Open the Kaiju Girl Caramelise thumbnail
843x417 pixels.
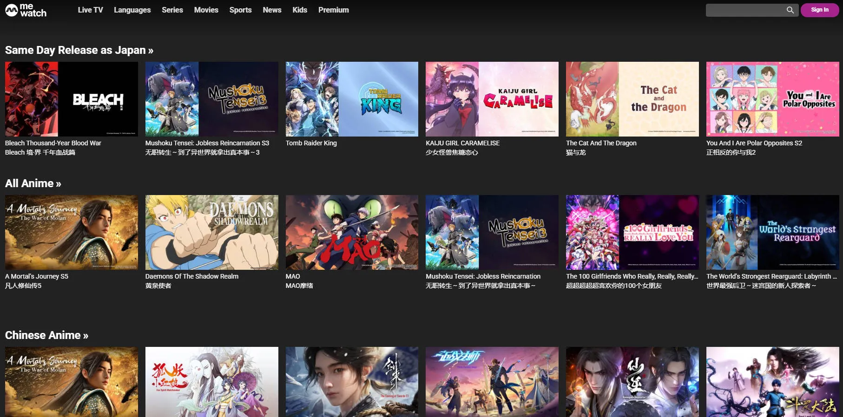492,99
